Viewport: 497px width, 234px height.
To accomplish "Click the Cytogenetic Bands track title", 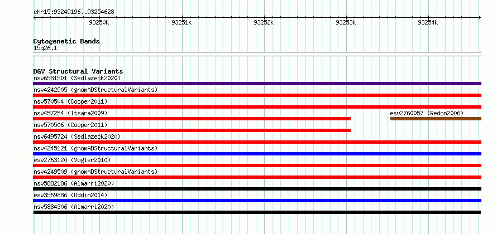I will click(66, 41).
